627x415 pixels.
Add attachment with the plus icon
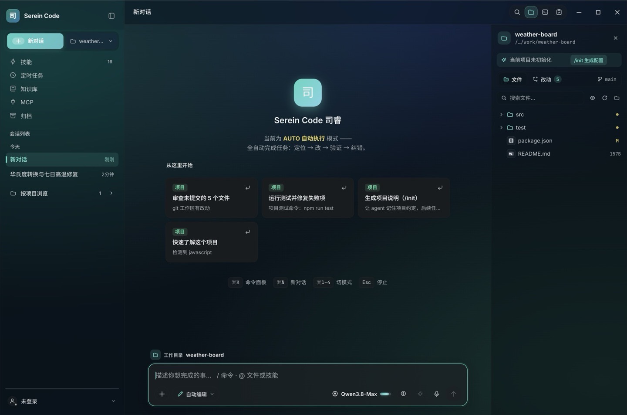click(162, 394)
